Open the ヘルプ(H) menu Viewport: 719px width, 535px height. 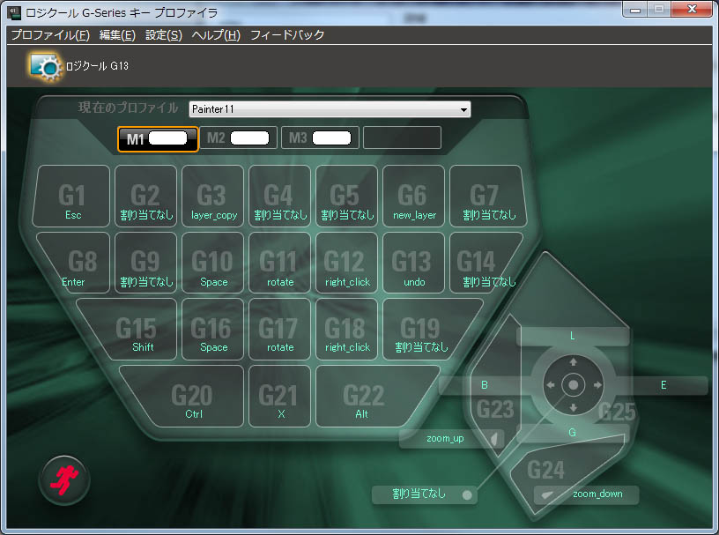tap(216, 35)
